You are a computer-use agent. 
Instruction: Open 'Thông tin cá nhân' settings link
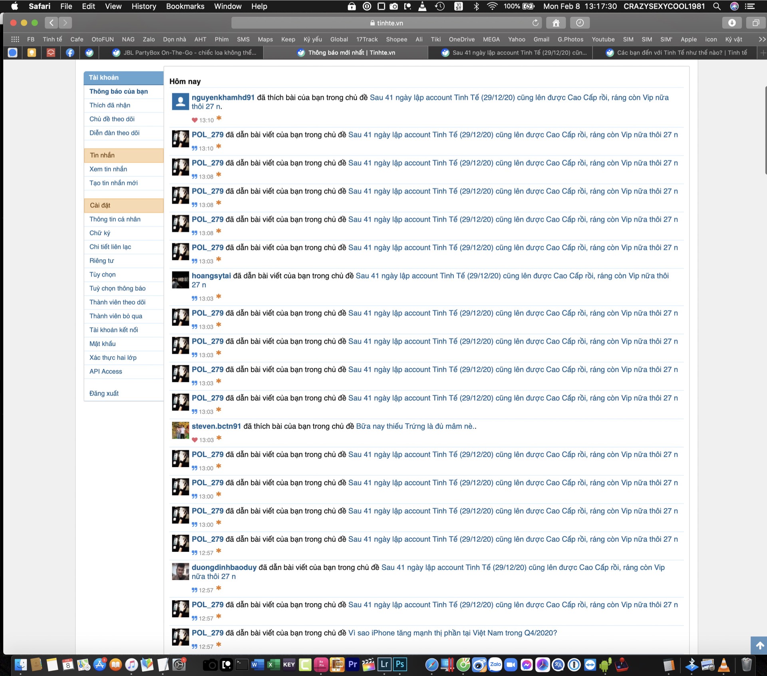click(115, 219)
